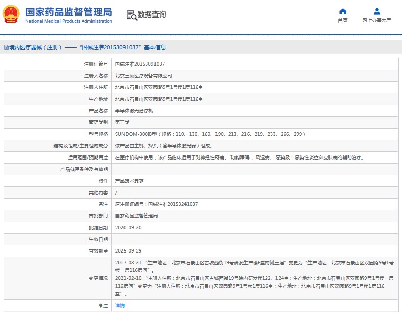Click the 有效期至 row label
This screenshot has width=402, height=315.
98,250
